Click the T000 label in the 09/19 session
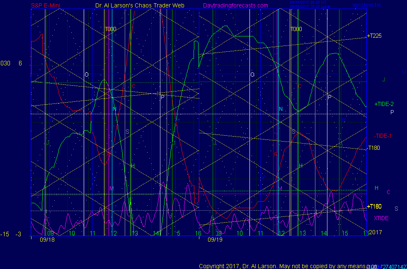Image resolution: width=407 pixels, height=269 pixels. click(x=296, y=29)
